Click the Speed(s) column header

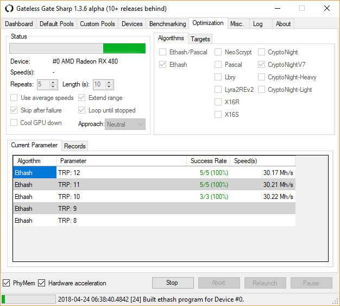(262, 161)
